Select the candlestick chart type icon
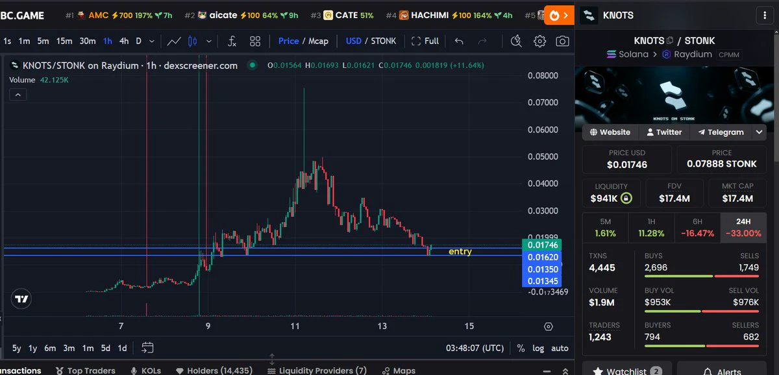 pyautogui.click(x=192, y=41)
